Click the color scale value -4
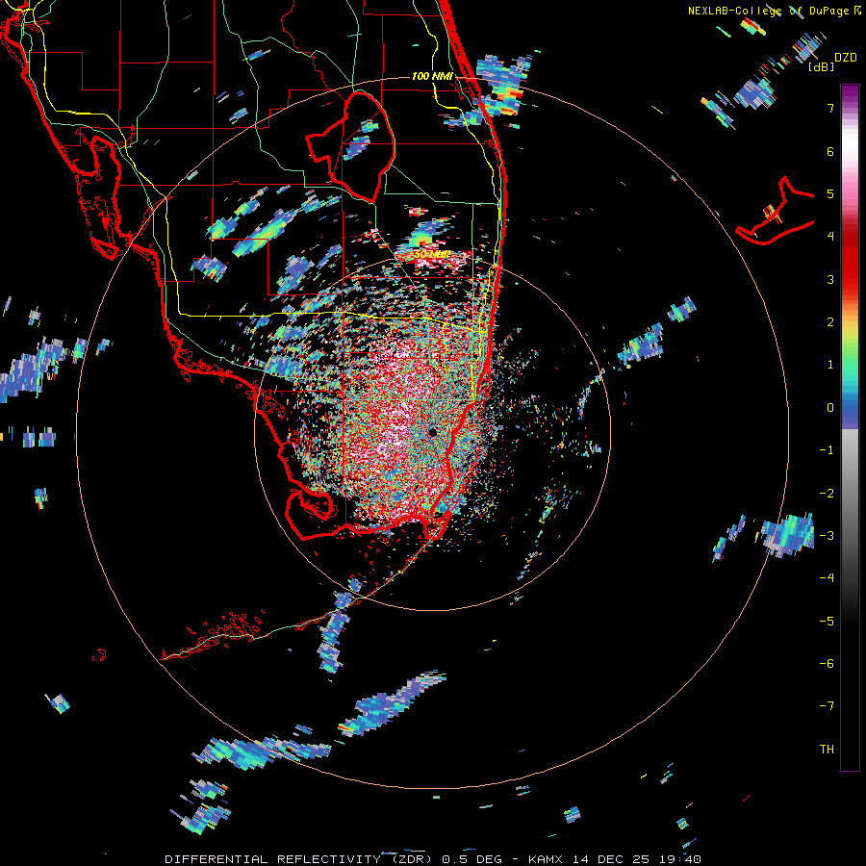 click(x=827, y=578)
